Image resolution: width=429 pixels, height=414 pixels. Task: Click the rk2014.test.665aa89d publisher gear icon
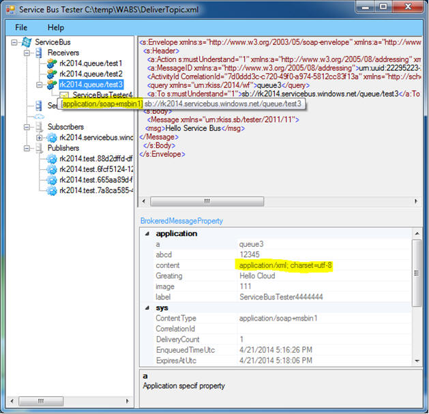point(51,180)
